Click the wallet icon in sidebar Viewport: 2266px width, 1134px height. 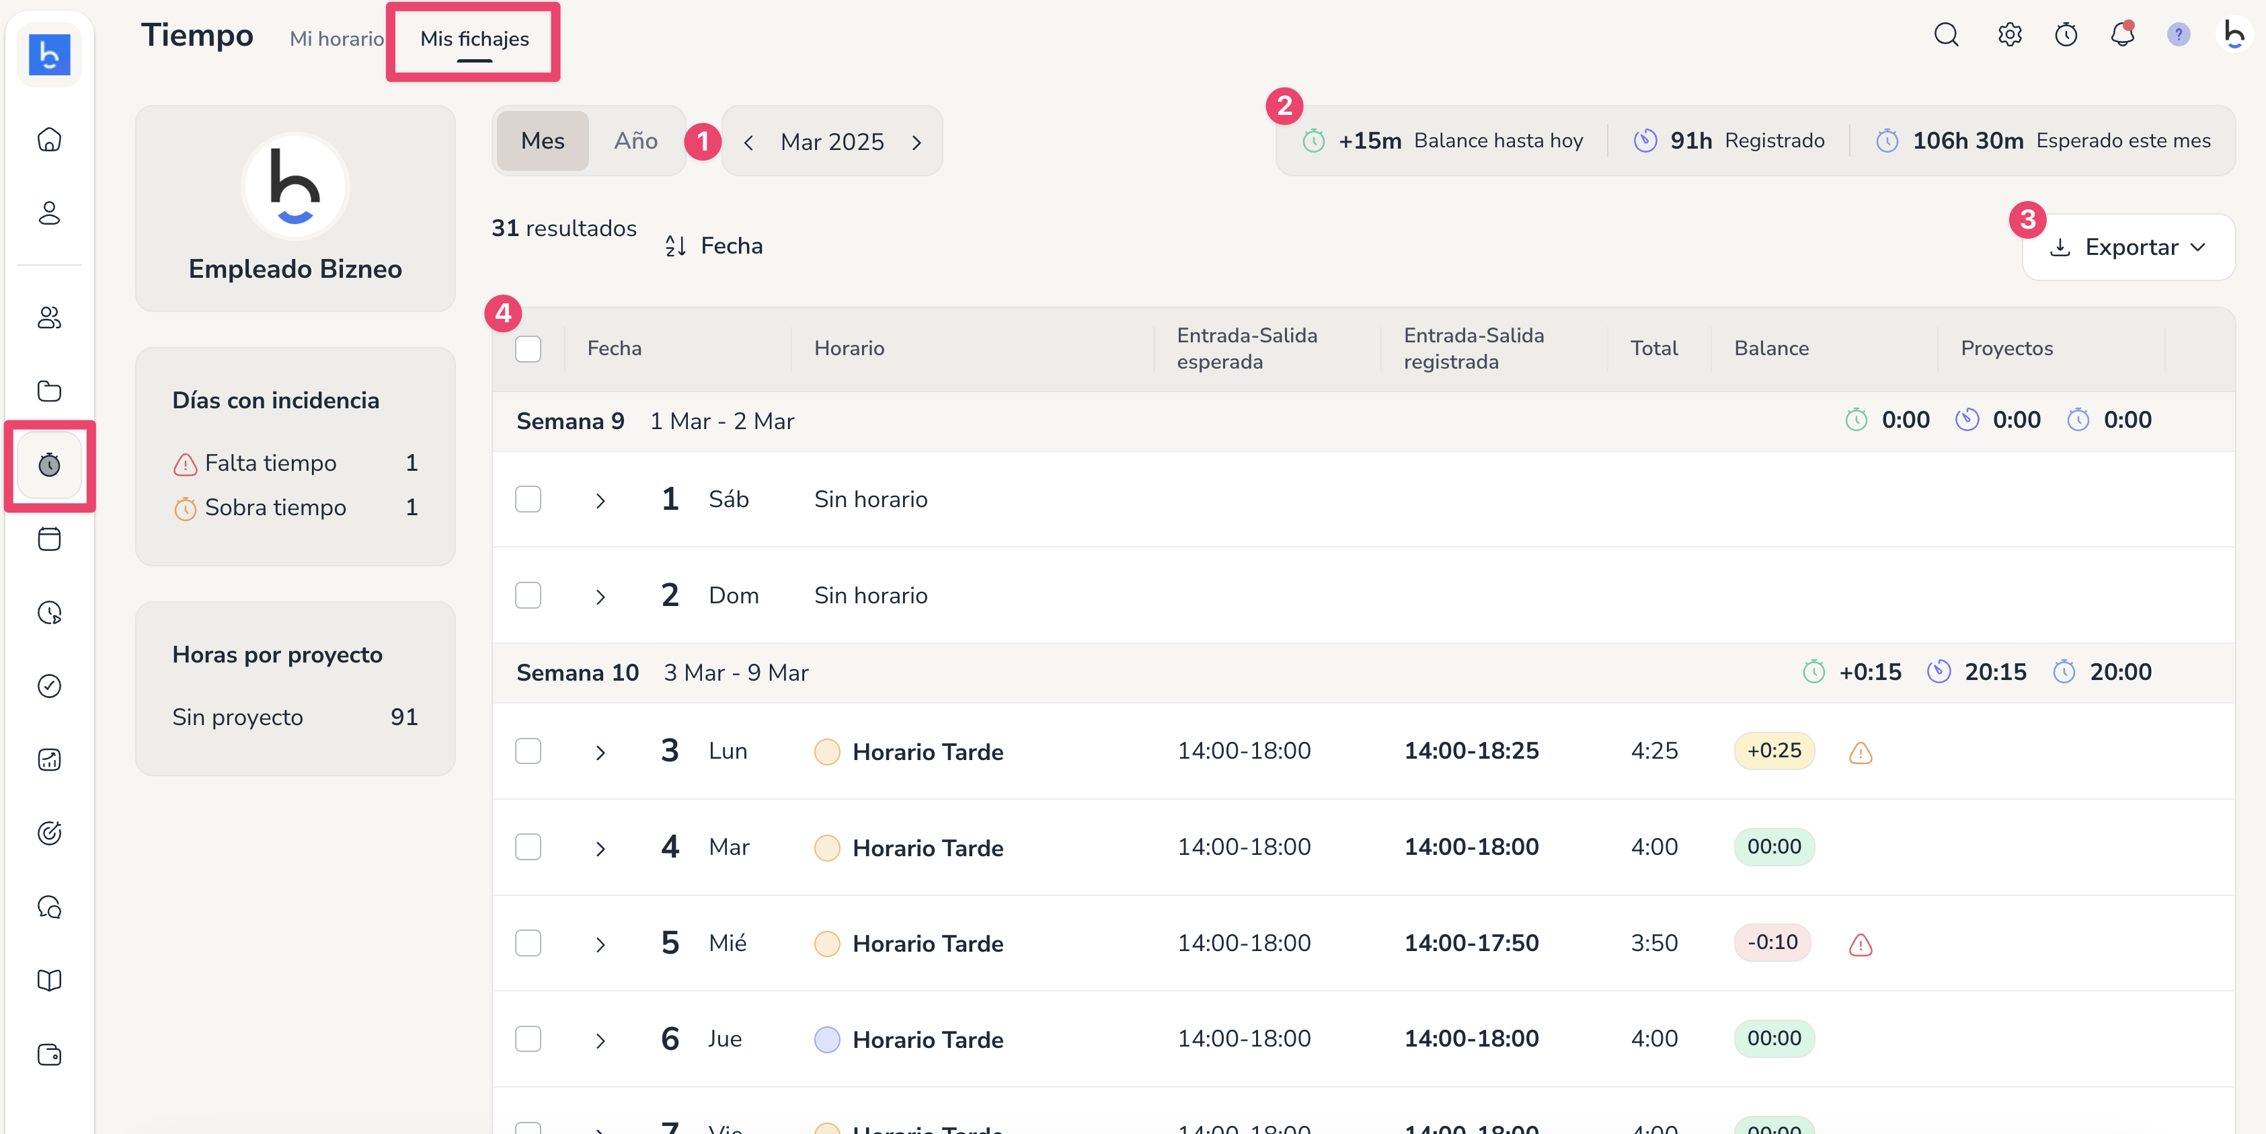(x=49, y=1054)
